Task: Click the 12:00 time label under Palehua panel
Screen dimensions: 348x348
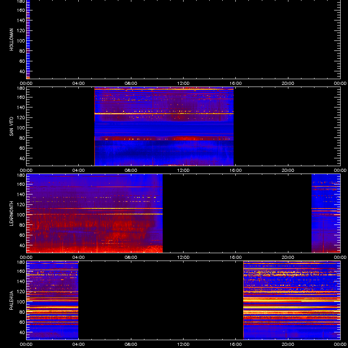Action: point(183,345)
